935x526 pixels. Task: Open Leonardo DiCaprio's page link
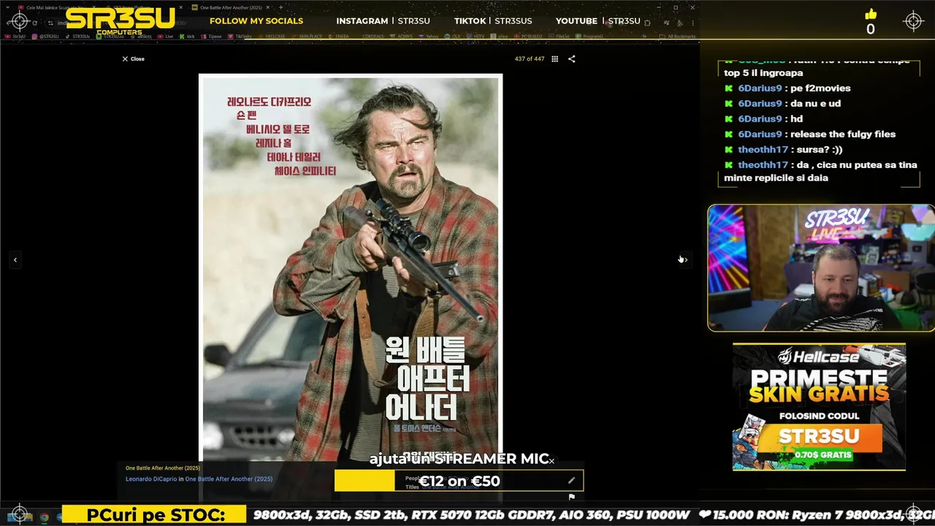[x=151, y=479]
